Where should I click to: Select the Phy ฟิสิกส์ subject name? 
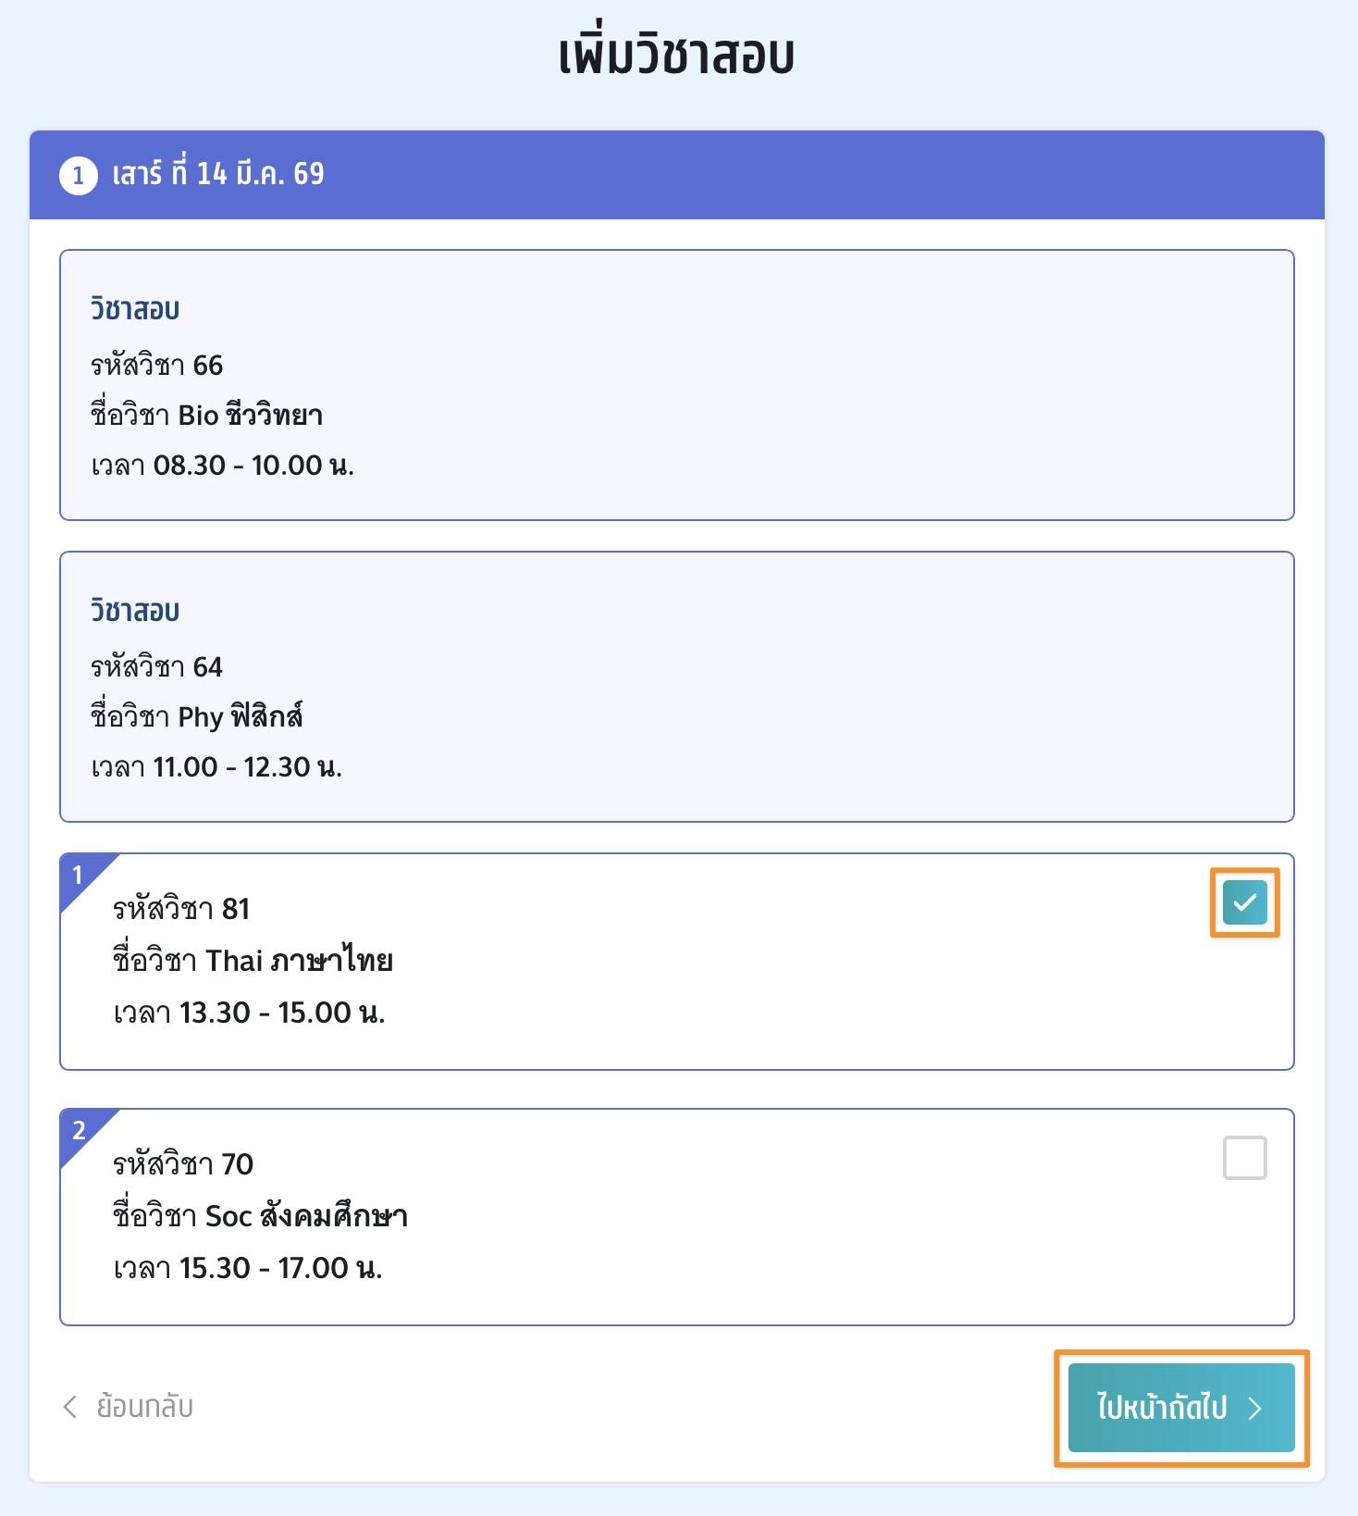coord(241,717)
